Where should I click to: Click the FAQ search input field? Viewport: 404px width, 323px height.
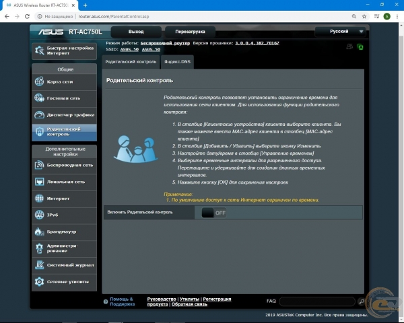(x=316, y=301)
